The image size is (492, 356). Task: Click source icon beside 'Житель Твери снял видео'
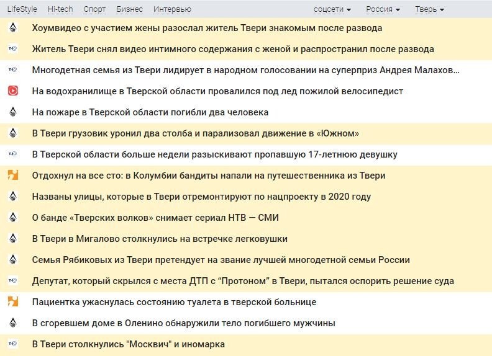13,48
